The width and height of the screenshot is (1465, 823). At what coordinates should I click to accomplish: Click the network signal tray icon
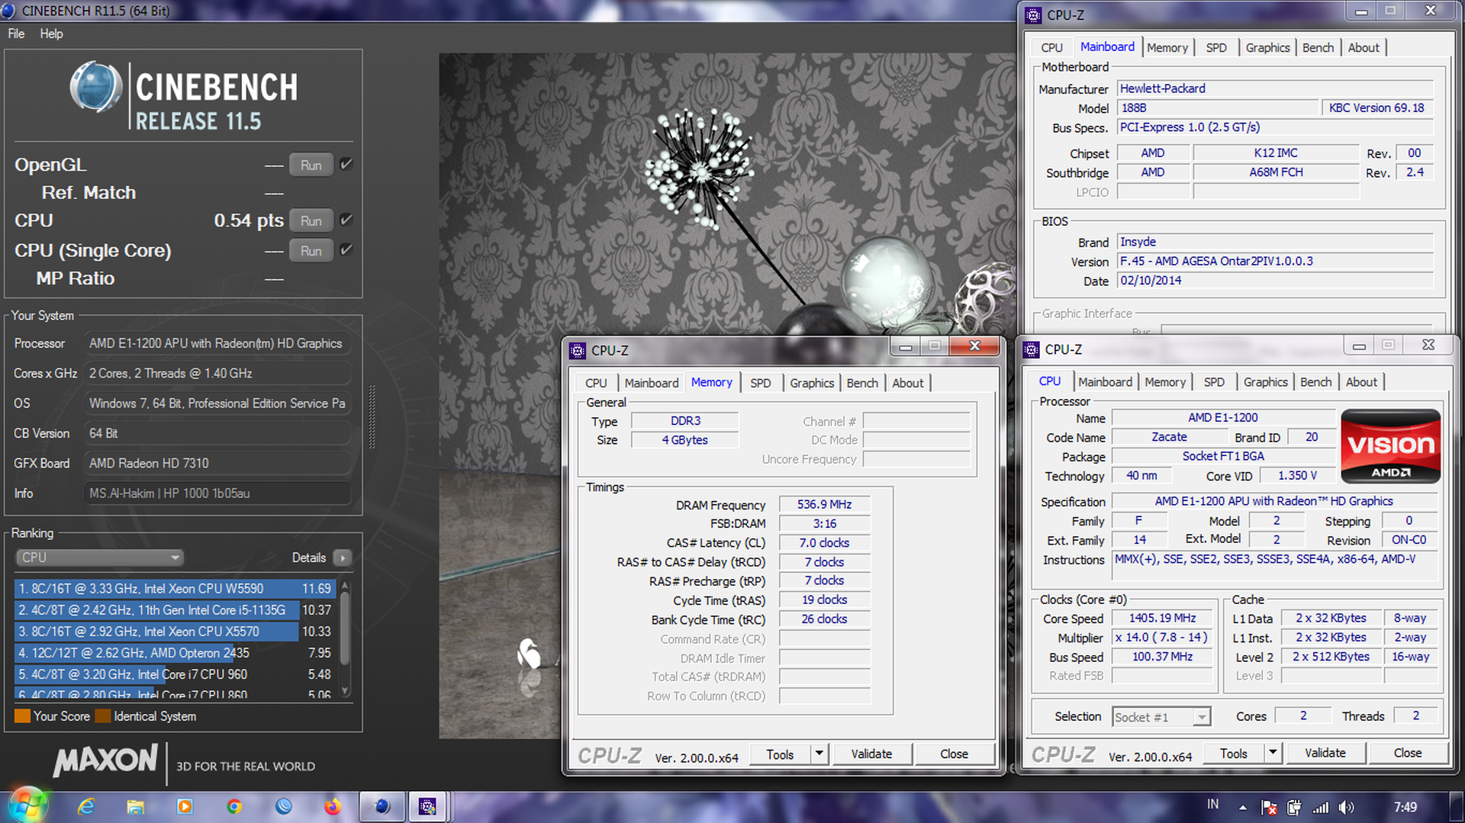1321,807
